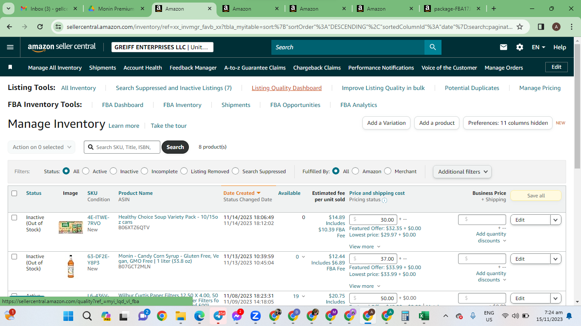The image size is (581, 326).
Task: Open the Edit dropdown arrow for Monin syrup
Action: coord(556,259)
